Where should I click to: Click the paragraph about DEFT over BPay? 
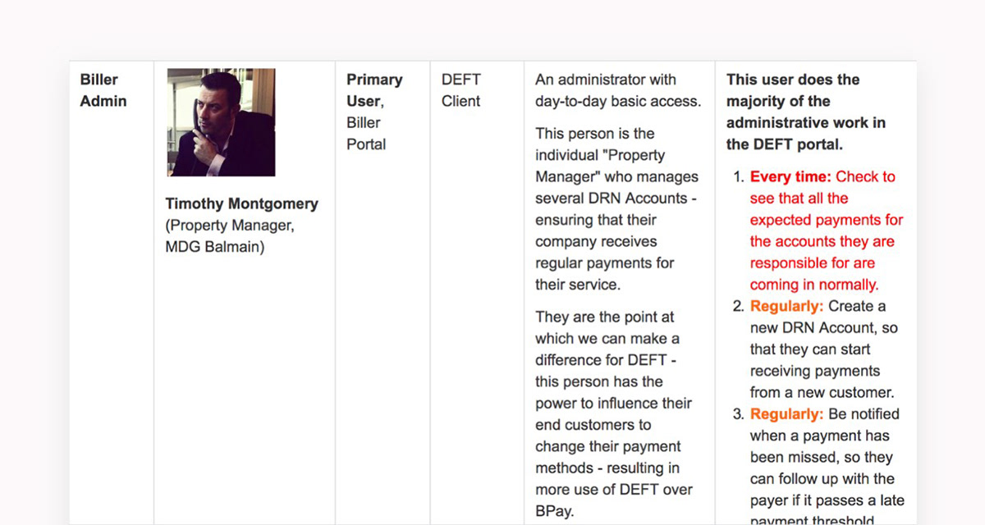[x=614, y=414]
